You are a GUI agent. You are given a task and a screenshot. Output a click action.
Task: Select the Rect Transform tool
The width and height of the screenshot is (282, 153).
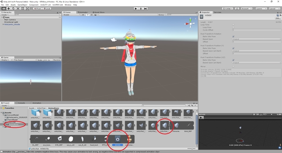23,9
